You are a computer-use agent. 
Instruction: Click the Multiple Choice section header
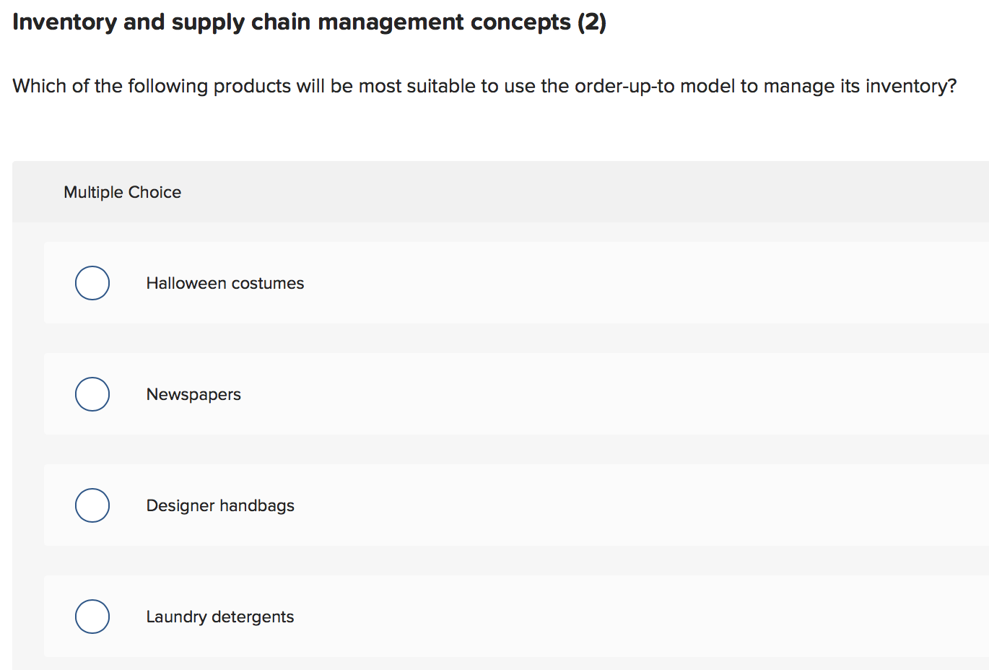click(122, 192)
